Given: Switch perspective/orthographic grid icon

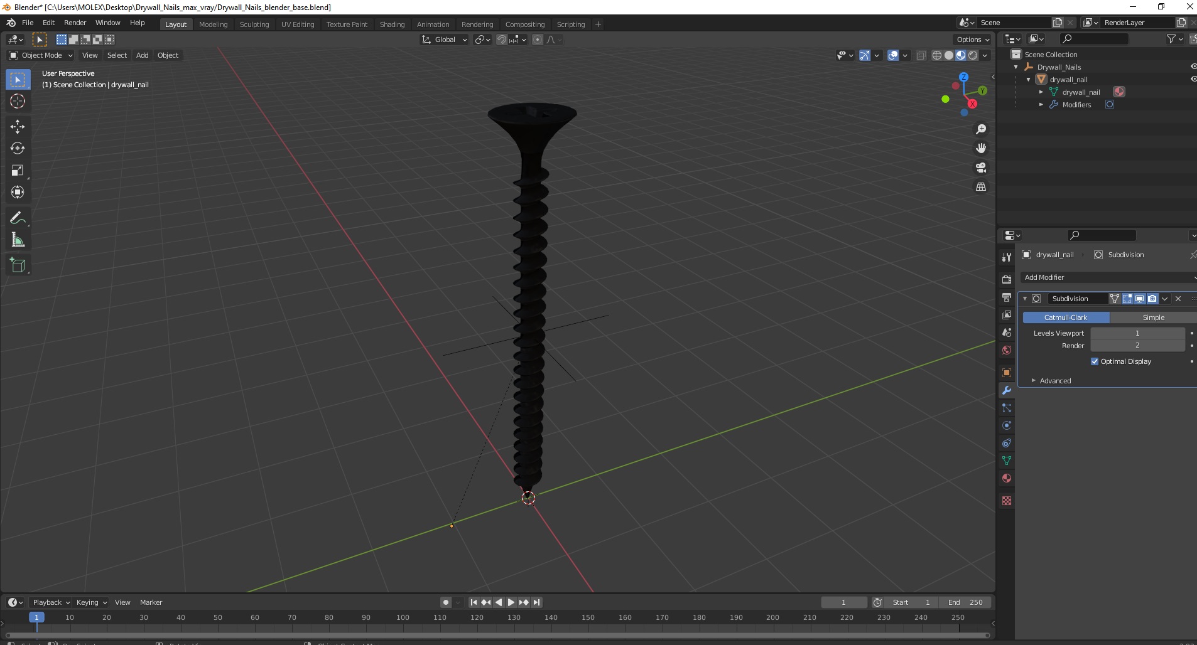Looking at the screenshot, I should [980, 187].
